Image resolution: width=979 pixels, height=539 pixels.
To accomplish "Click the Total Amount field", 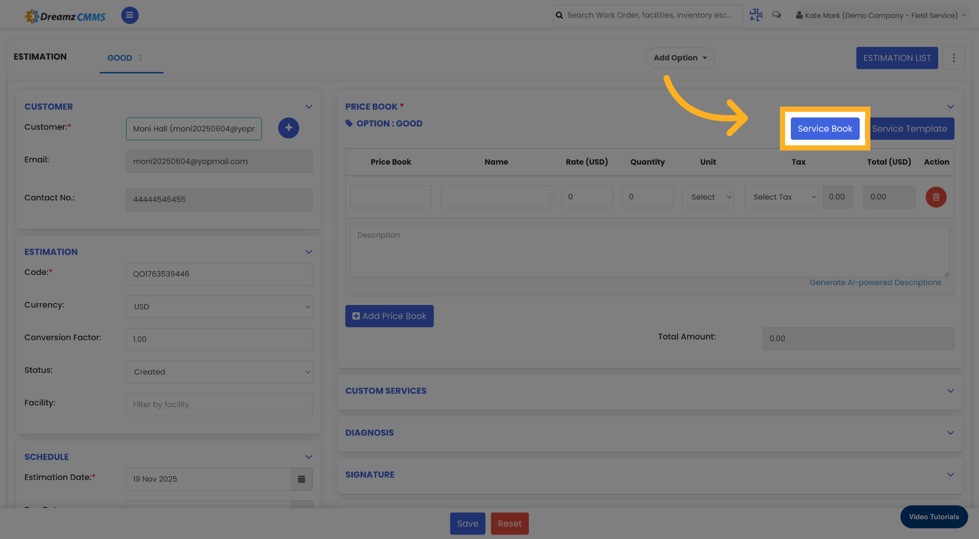I will pyautogui.click(x=858, y=339).
